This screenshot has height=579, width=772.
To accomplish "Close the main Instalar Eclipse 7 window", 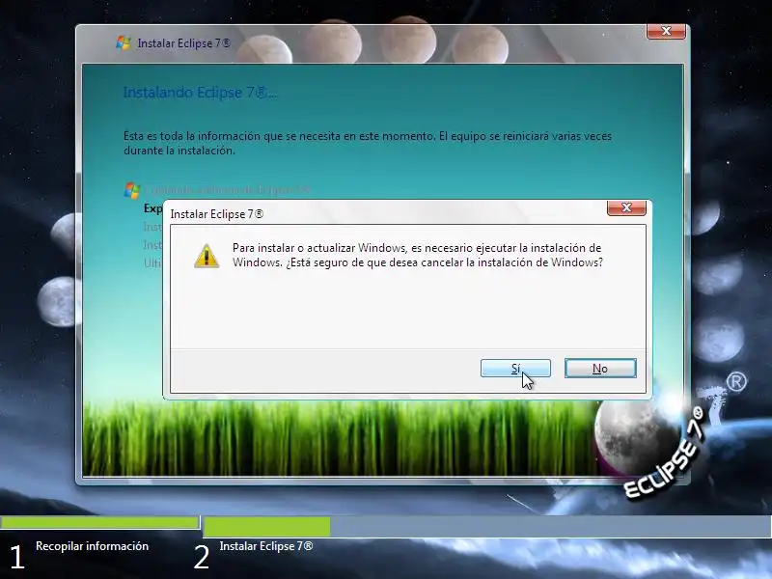I will tap(666, 31).
